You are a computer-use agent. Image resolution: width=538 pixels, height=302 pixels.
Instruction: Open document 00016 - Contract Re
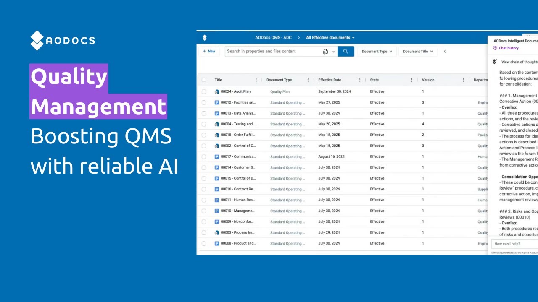pos(238,189)
